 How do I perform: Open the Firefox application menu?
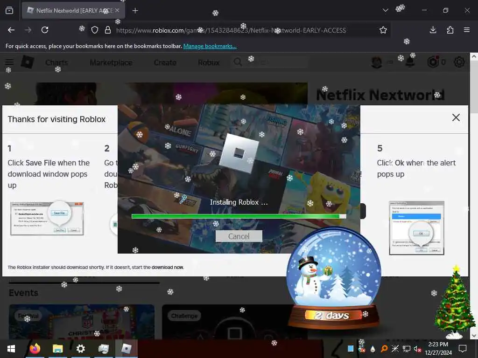467,30
